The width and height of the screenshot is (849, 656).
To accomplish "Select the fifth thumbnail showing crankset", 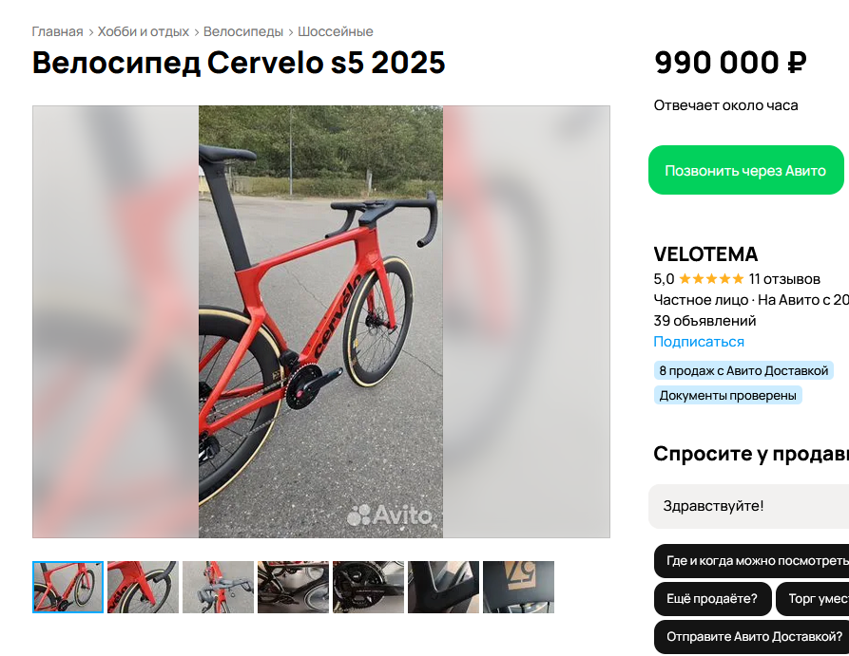I will pos(368,587).
